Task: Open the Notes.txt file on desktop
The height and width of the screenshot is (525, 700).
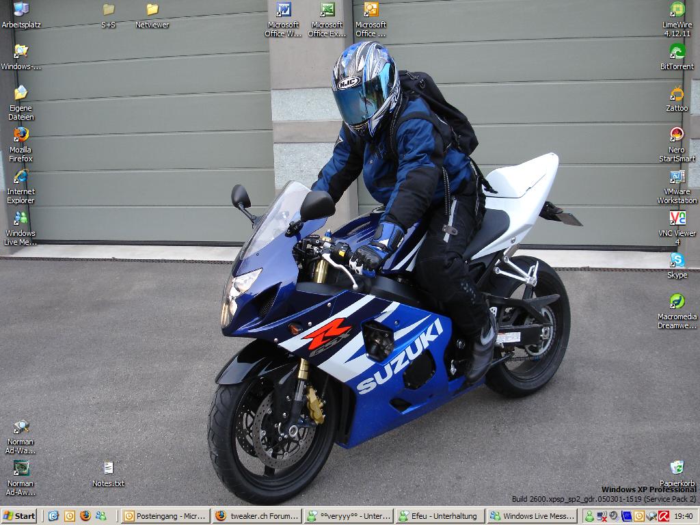Action: (x=108, y=468)
